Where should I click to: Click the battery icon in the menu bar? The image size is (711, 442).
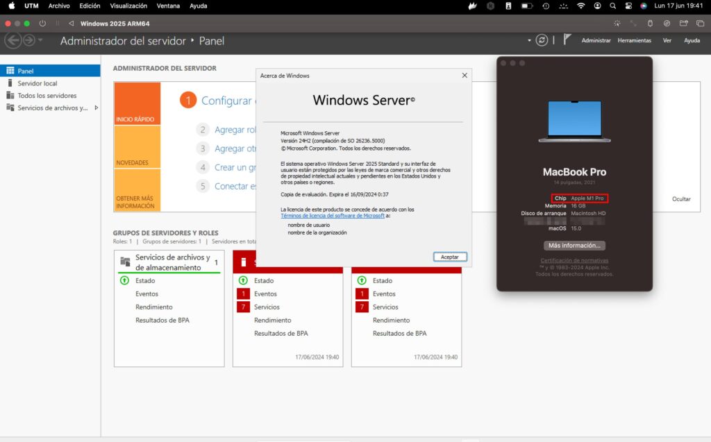(x=527, y=6)
